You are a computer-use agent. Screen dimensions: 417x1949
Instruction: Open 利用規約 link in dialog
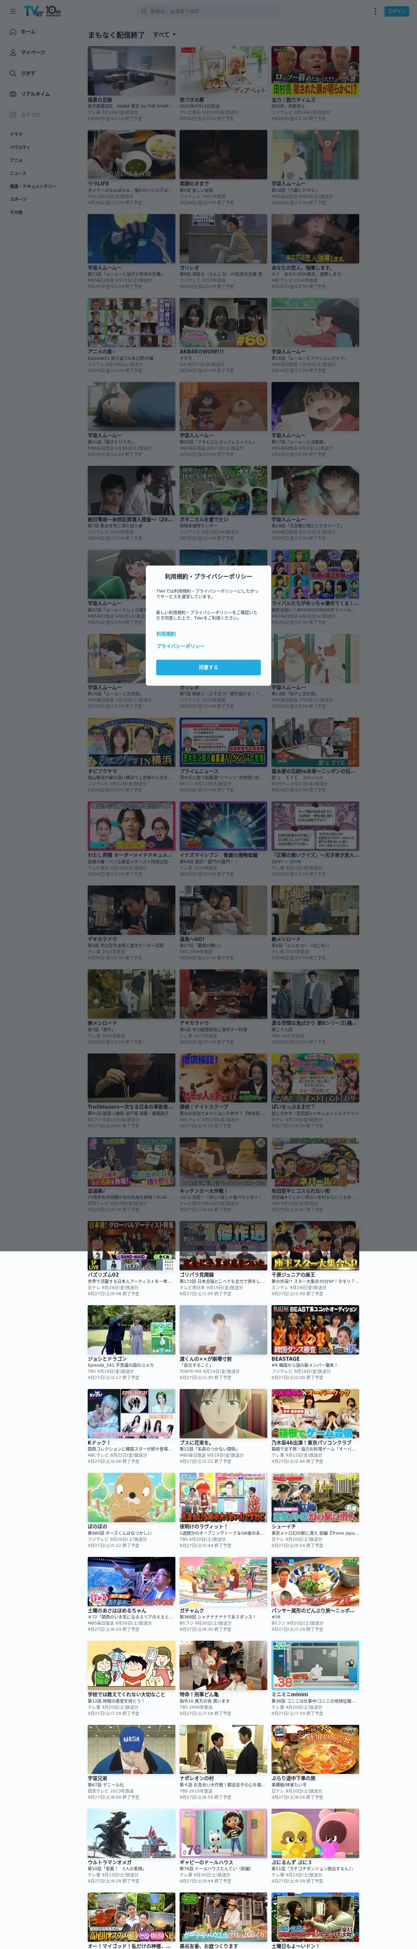pos(166,634)
